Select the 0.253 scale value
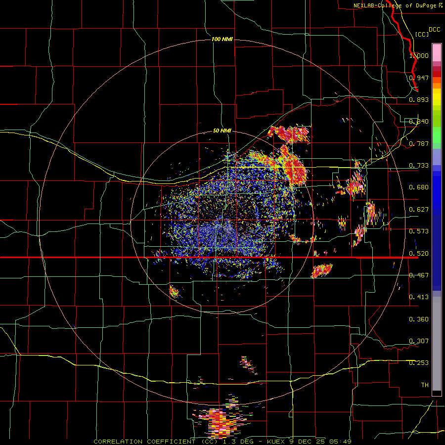This screenshot has width=445, height=445. click(x=419, y=363)
